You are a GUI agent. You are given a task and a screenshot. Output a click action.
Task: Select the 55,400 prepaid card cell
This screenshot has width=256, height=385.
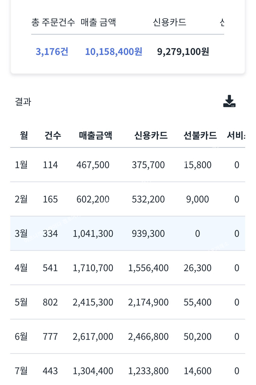click(197, 302)
